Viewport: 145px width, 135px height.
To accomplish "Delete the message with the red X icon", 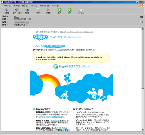I will click(48, 10).
